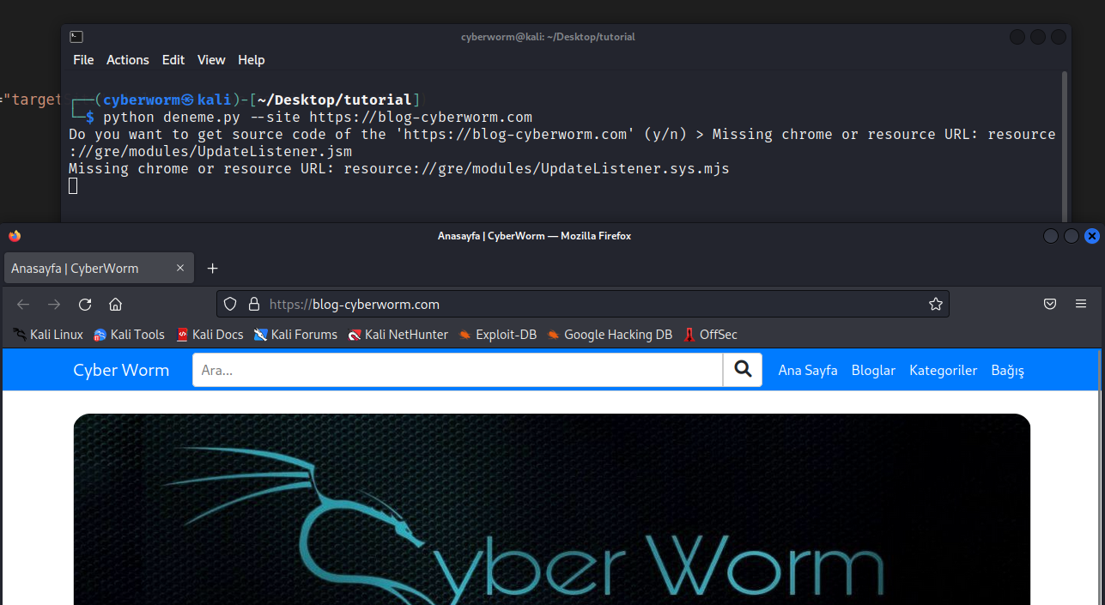Open terminal File menu
1105x605 pixels.
tap(83, 60)
